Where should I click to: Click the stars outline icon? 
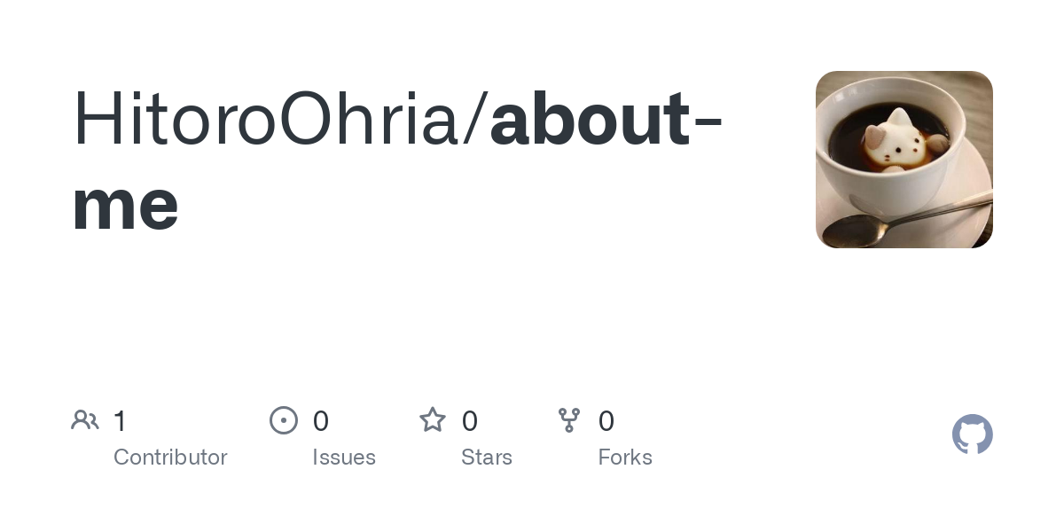pyautogui.click(x=433, y=419)
